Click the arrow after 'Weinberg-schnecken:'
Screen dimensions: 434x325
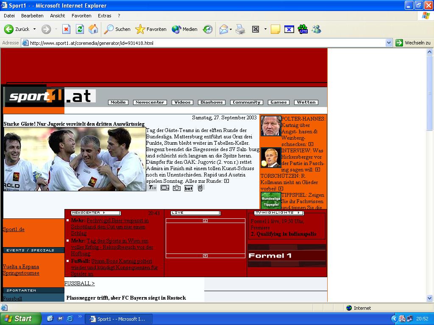click(x=311, y=144)
